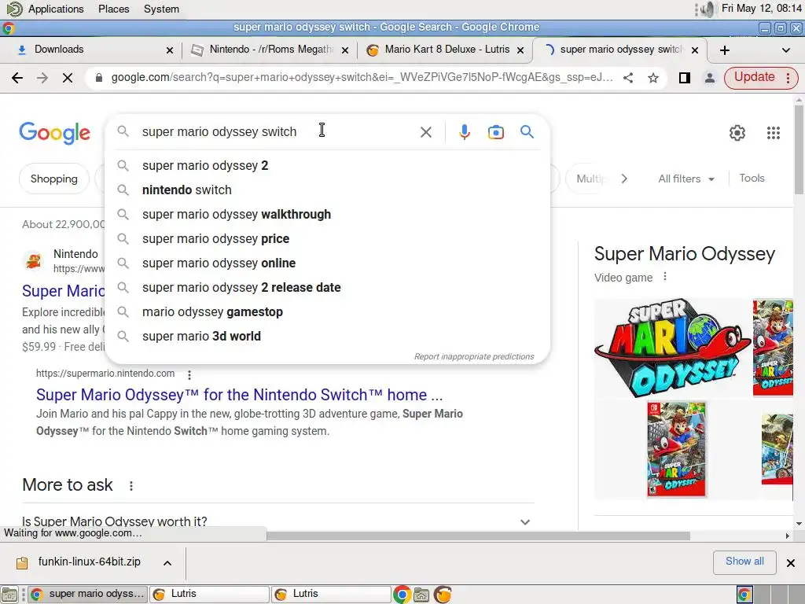Click the system volume speaker icon

pos(708,9)
